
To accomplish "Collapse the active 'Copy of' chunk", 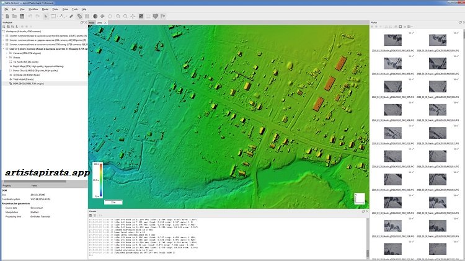I will (2, 49).
